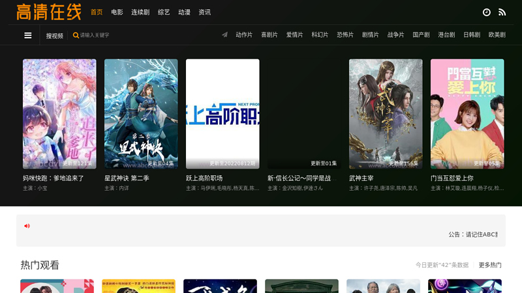Click the title text 门当互怼爱上你
This screenshot has height=293, width=522.
(x=452, y=178)
